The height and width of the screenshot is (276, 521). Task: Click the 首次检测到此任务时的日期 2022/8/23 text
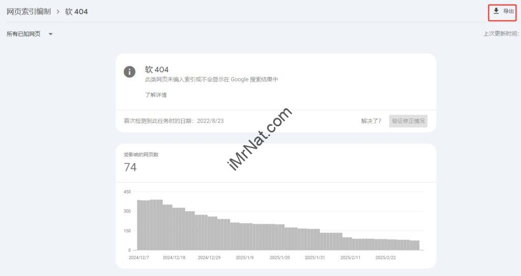tap(174, 121)
